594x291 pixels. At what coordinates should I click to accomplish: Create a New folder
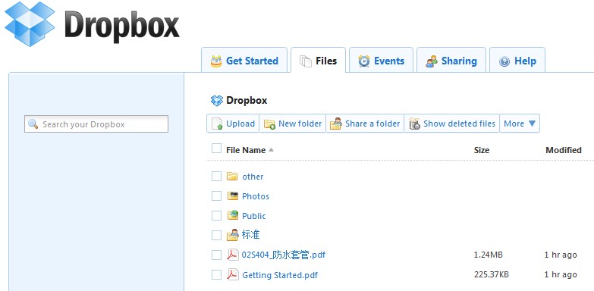[x=293, y=124]
